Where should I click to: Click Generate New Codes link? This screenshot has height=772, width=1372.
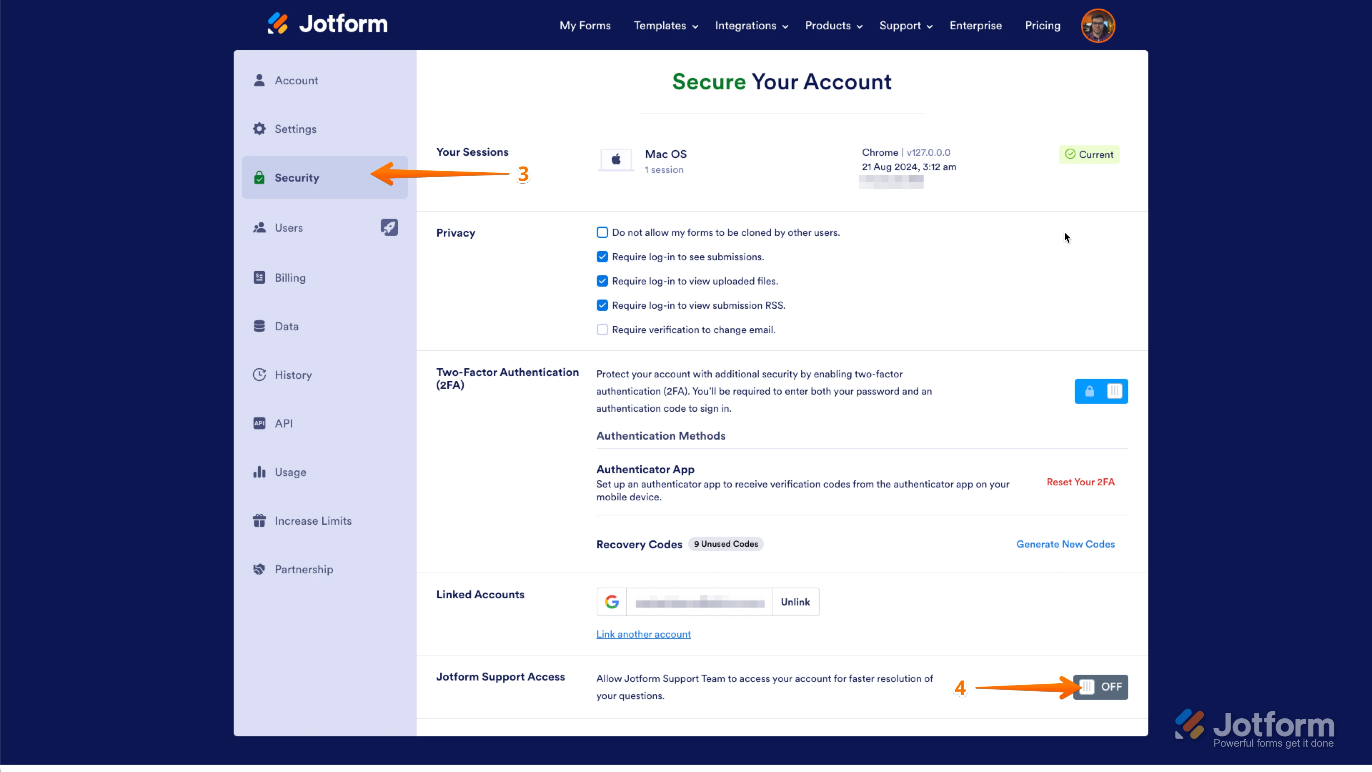tap(1065, 543)
